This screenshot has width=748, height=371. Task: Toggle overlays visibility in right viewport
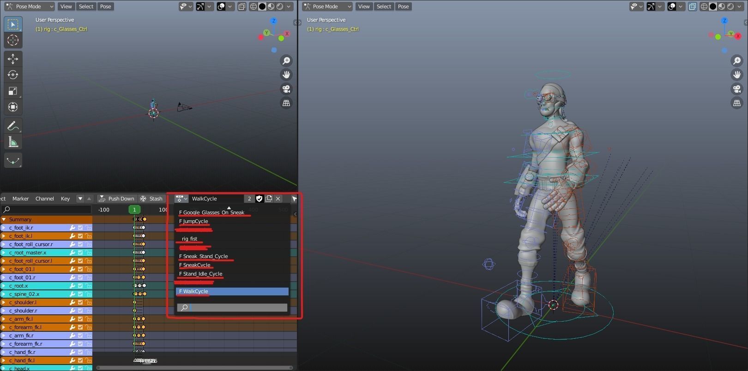[x=672, y=6]
